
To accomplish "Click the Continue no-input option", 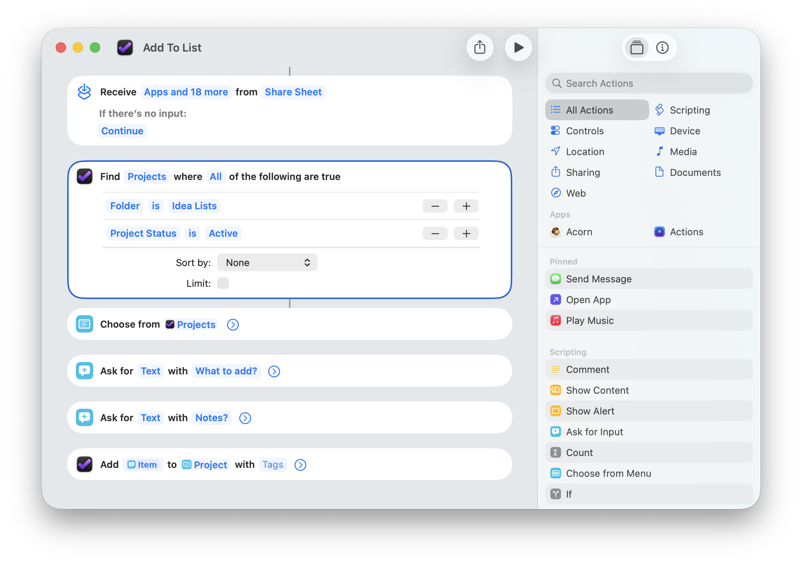I will coord(122,131).
